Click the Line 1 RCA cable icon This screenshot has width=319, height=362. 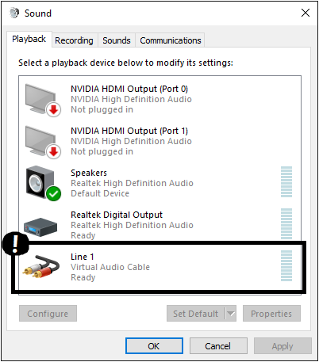tap(41, 266)
